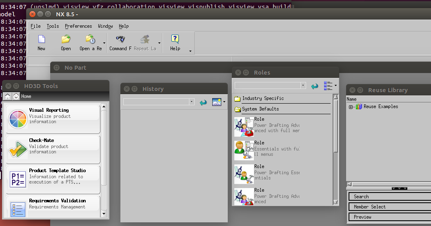Open the toolbar options arrow below Help
The height and width of the screenshot is (226, 431).
click(x=190, y=51)
